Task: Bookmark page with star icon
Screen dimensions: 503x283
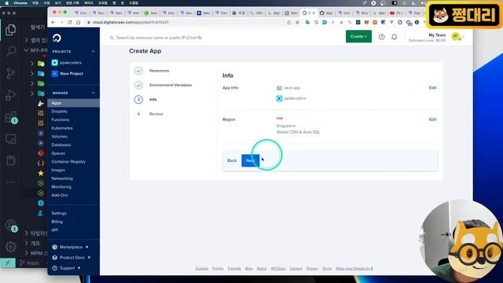Action: 297,22
